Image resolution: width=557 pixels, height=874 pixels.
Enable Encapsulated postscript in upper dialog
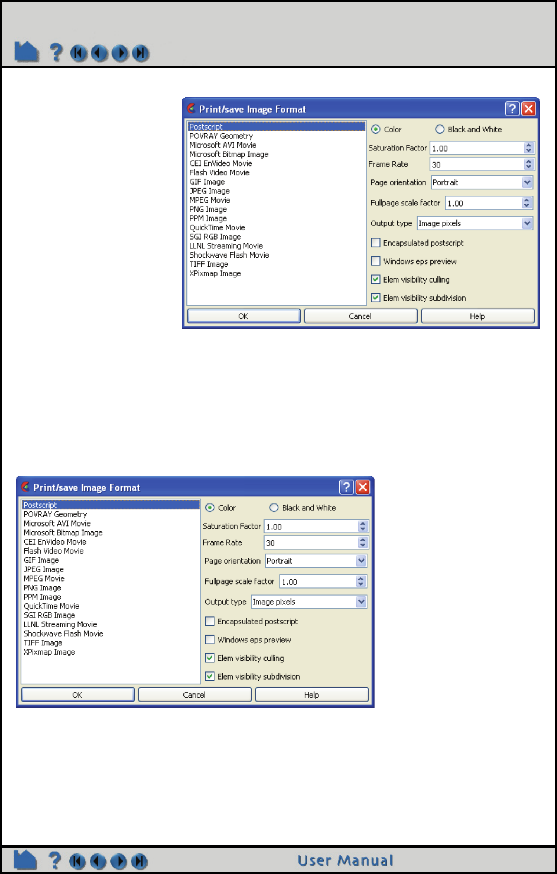pyautogui.click(x=375, y=243)
